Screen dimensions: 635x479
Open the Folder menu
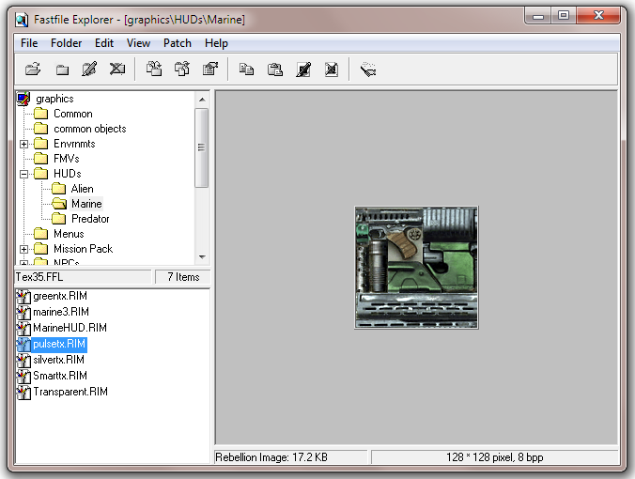coord(66,43)
